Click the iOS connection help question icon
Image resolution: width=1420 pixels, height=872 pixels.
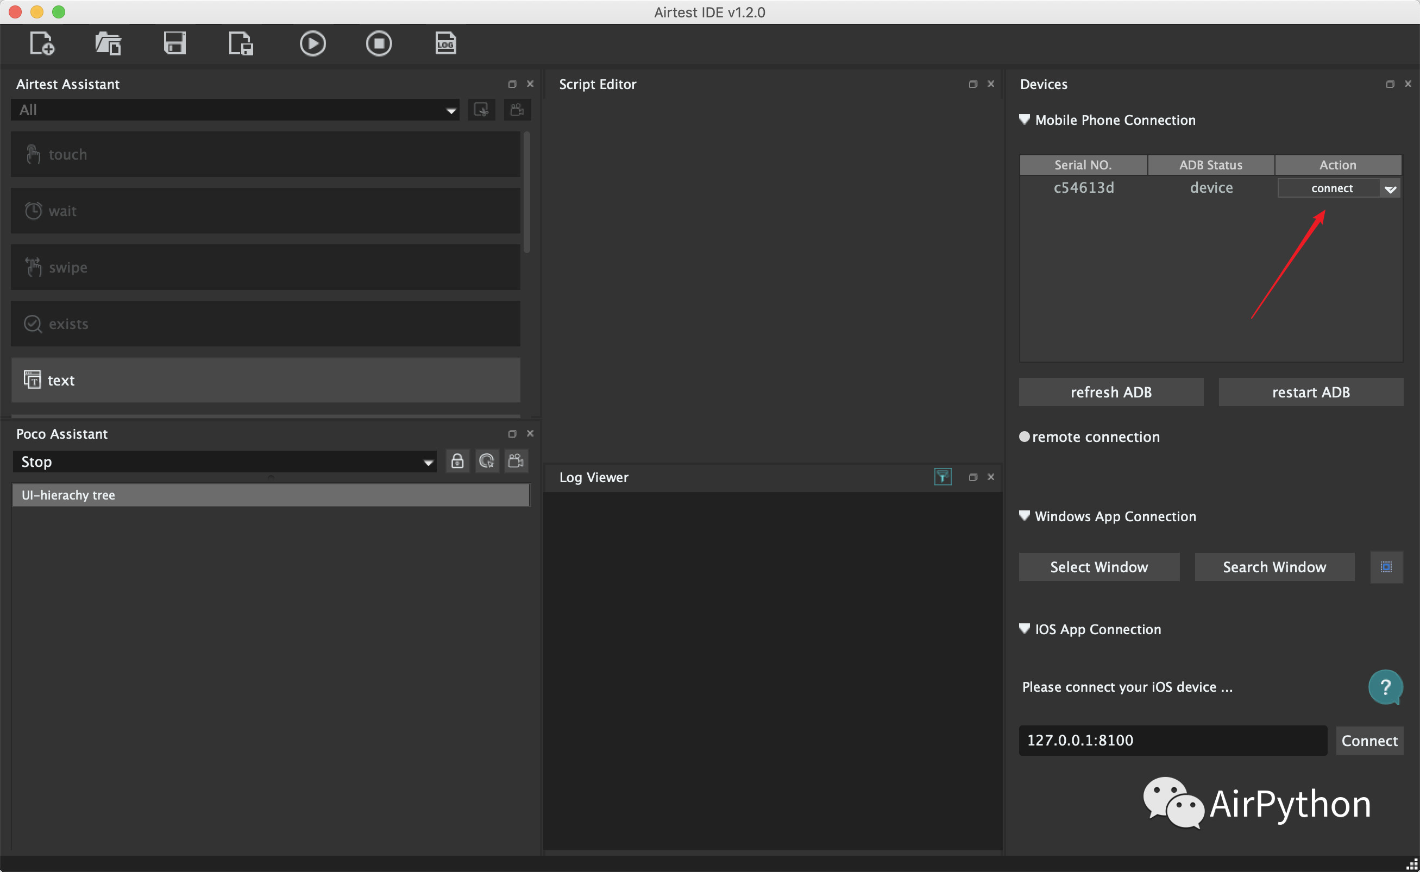tap(1385, 687)
